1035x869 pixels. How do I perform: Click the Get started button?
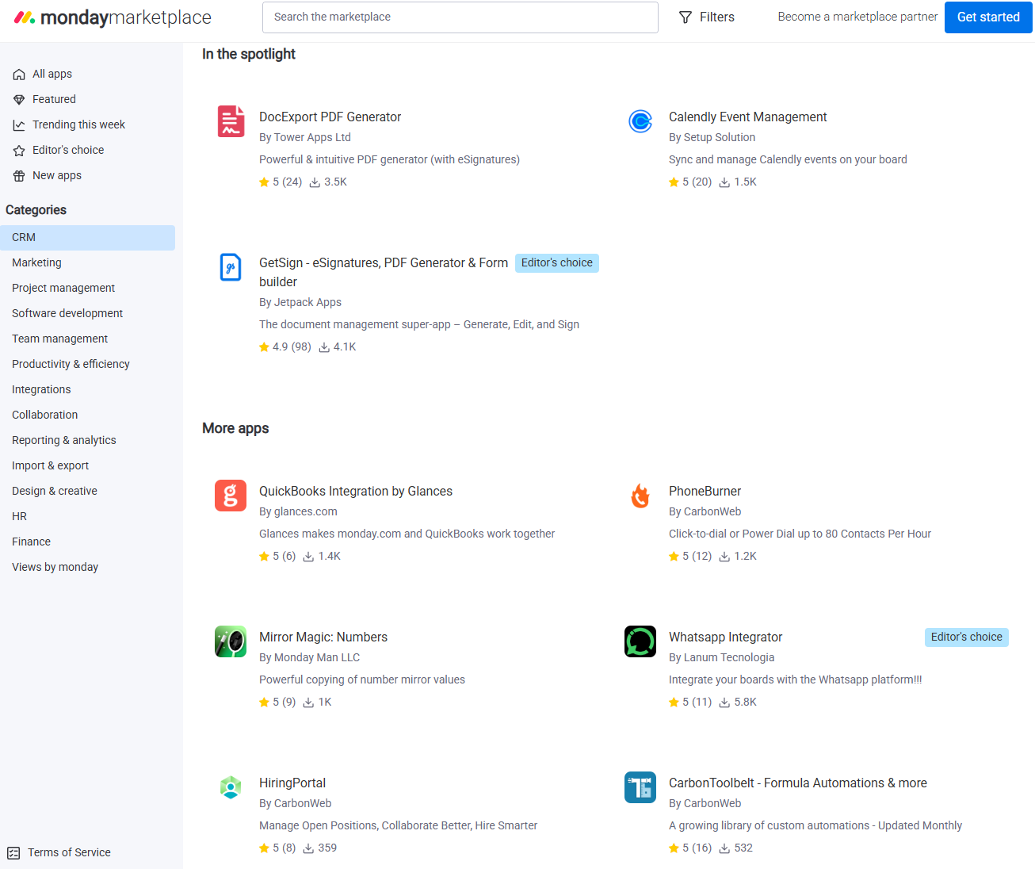click(x=987, y=17)
